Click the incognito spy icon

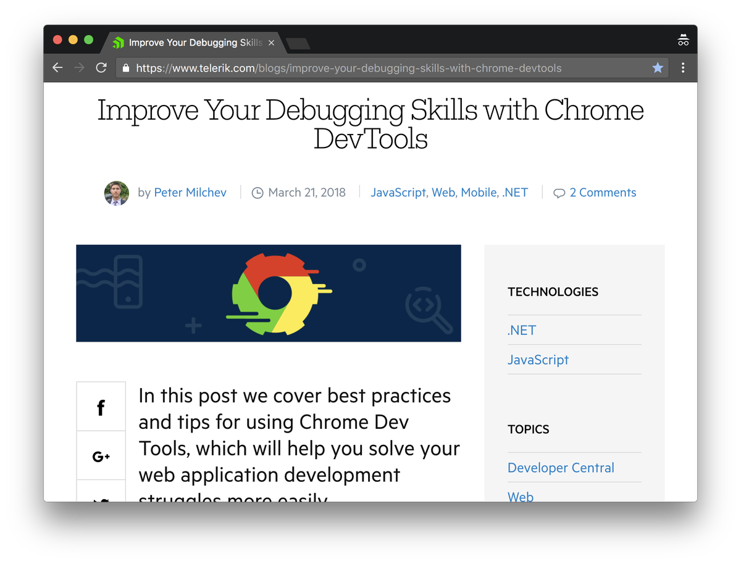(683, 41)
